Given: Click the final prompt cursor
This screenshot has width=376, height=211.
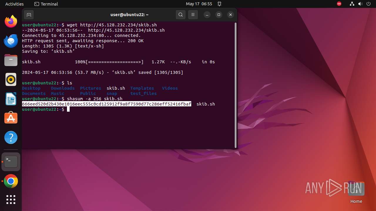Looking at the screenshot, I should [68, 109].
